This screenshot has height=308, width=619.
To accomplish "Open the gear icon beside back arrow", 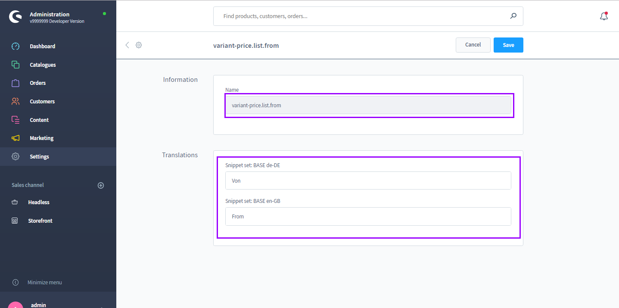I will [139, 45].
